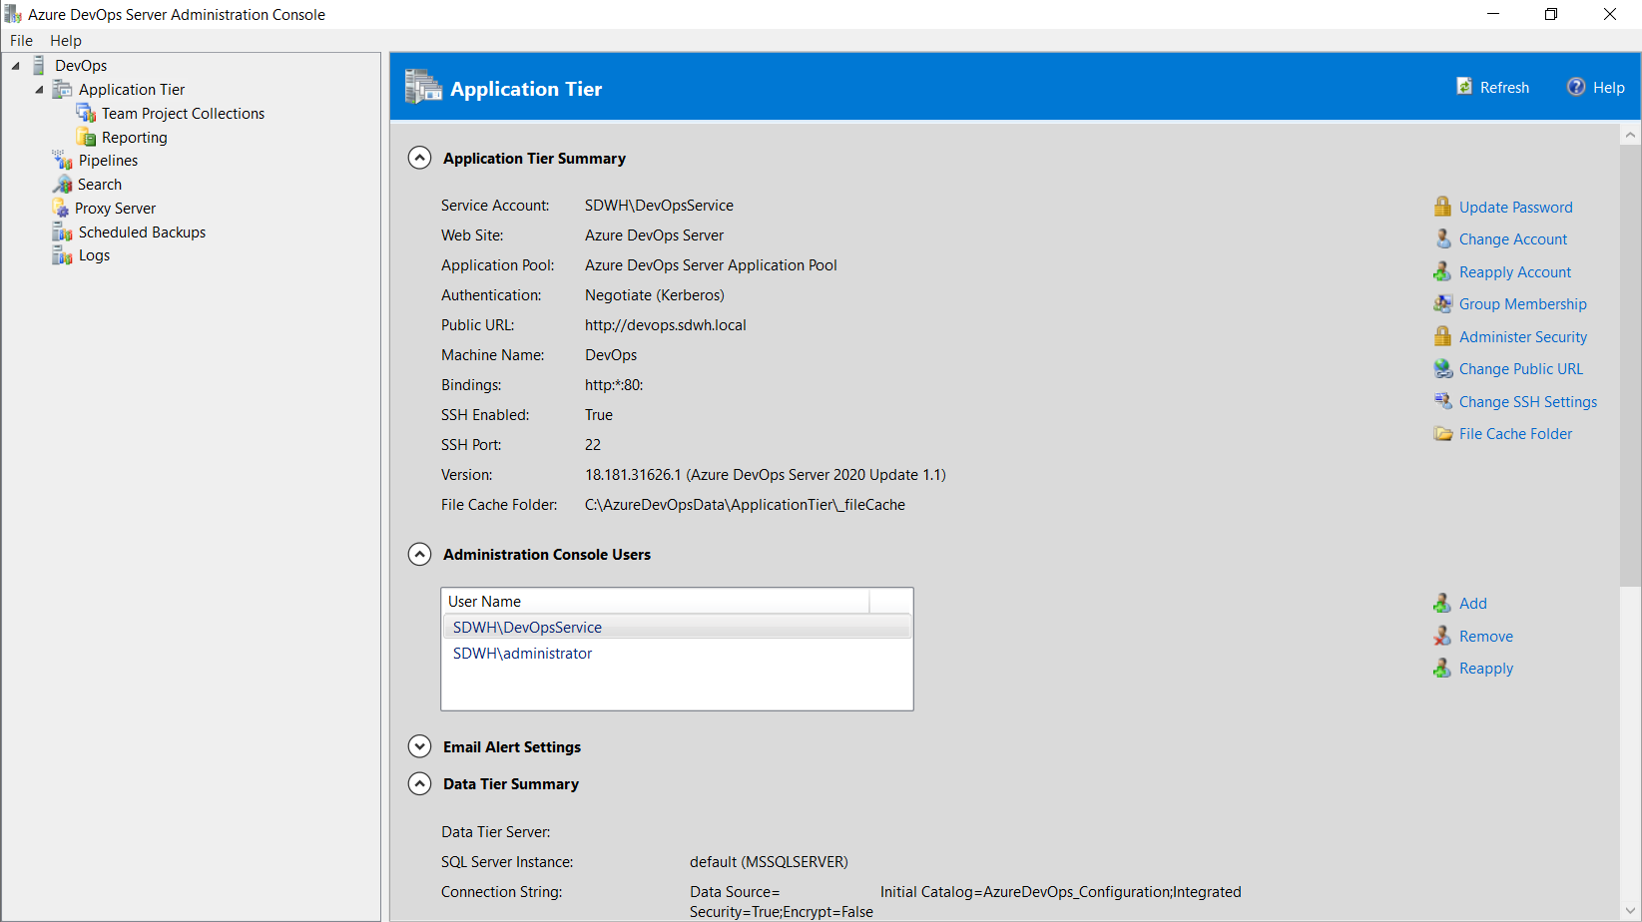Select Team Project Collections in tree
The image size is (1642, 922).
[183, 114]
